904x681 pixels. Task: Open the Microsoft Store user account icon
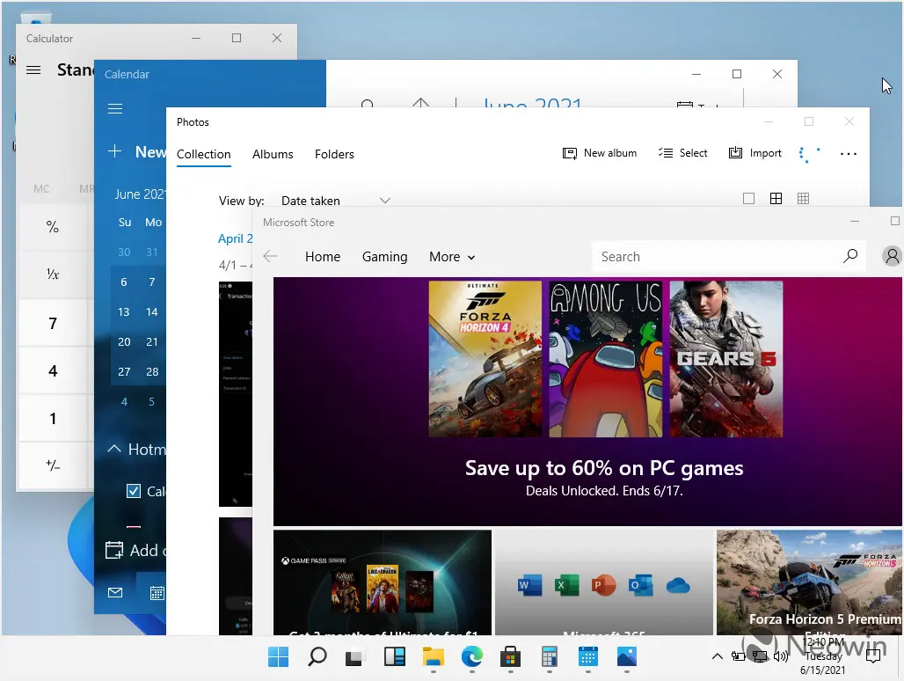(x=892, y=257)
